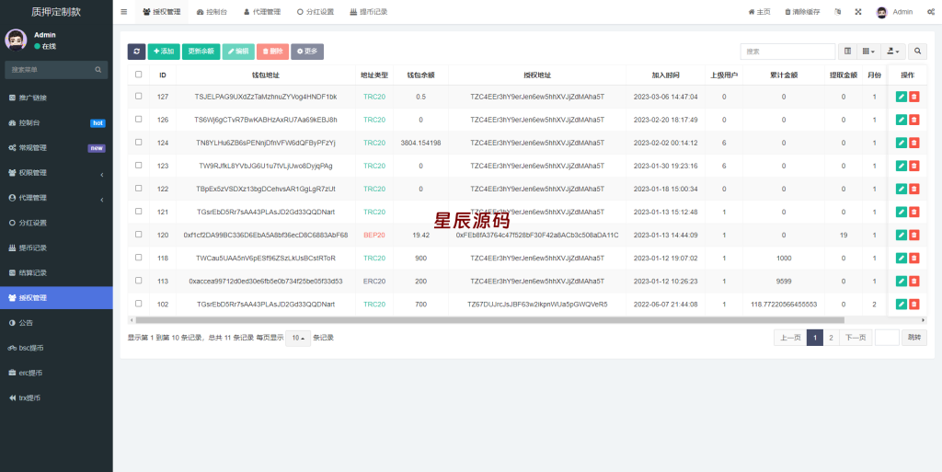Click the delete trash icon for row 127
Viewport: 942px width, 472px height.
(913, 97)
